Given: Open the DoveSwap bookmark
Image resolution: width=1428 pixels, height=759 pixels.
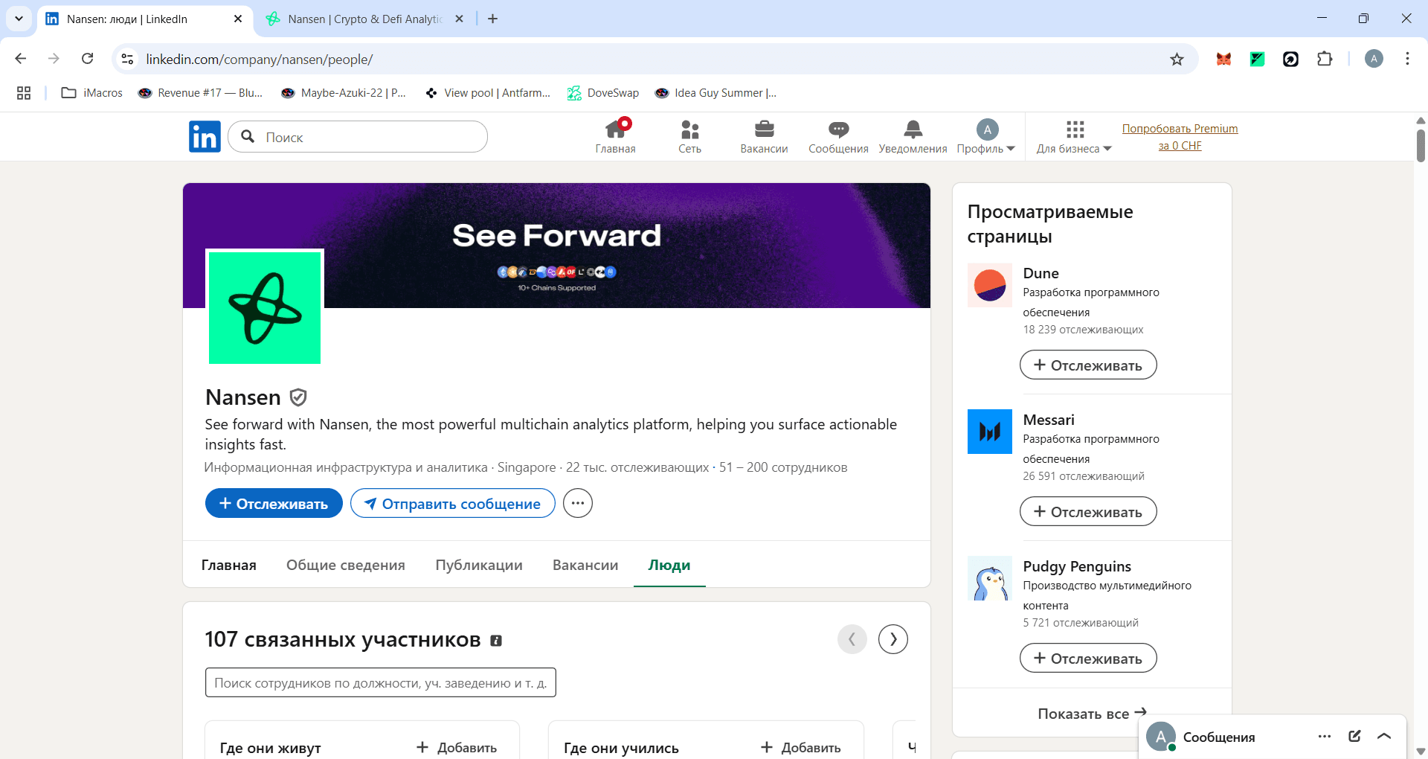Looking at the screenshot, I should [603, 93].
